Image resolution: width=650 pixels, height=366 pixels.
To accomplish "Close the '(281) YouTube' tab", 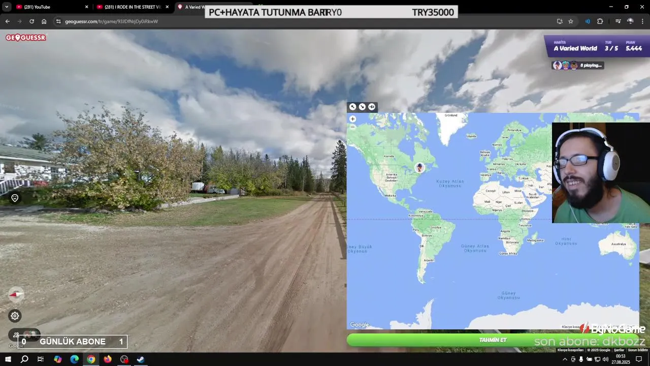I will [86, 7].
